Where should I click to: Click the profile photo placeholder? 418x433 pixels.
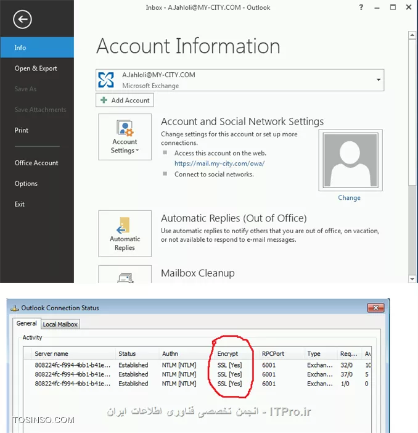coord(350,160)
